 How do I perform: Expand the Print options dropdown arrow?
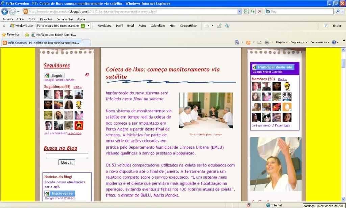272,42
